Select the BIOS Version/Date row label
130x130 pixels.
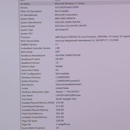(30, 41)
